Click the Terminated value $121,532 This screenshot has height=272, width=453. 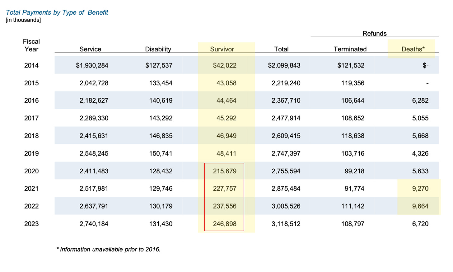coord(351,65)
